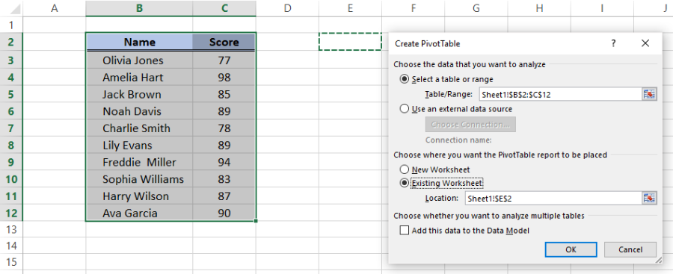Select column C header
This screenshot has width=673, height=274.
coord(224,8)
